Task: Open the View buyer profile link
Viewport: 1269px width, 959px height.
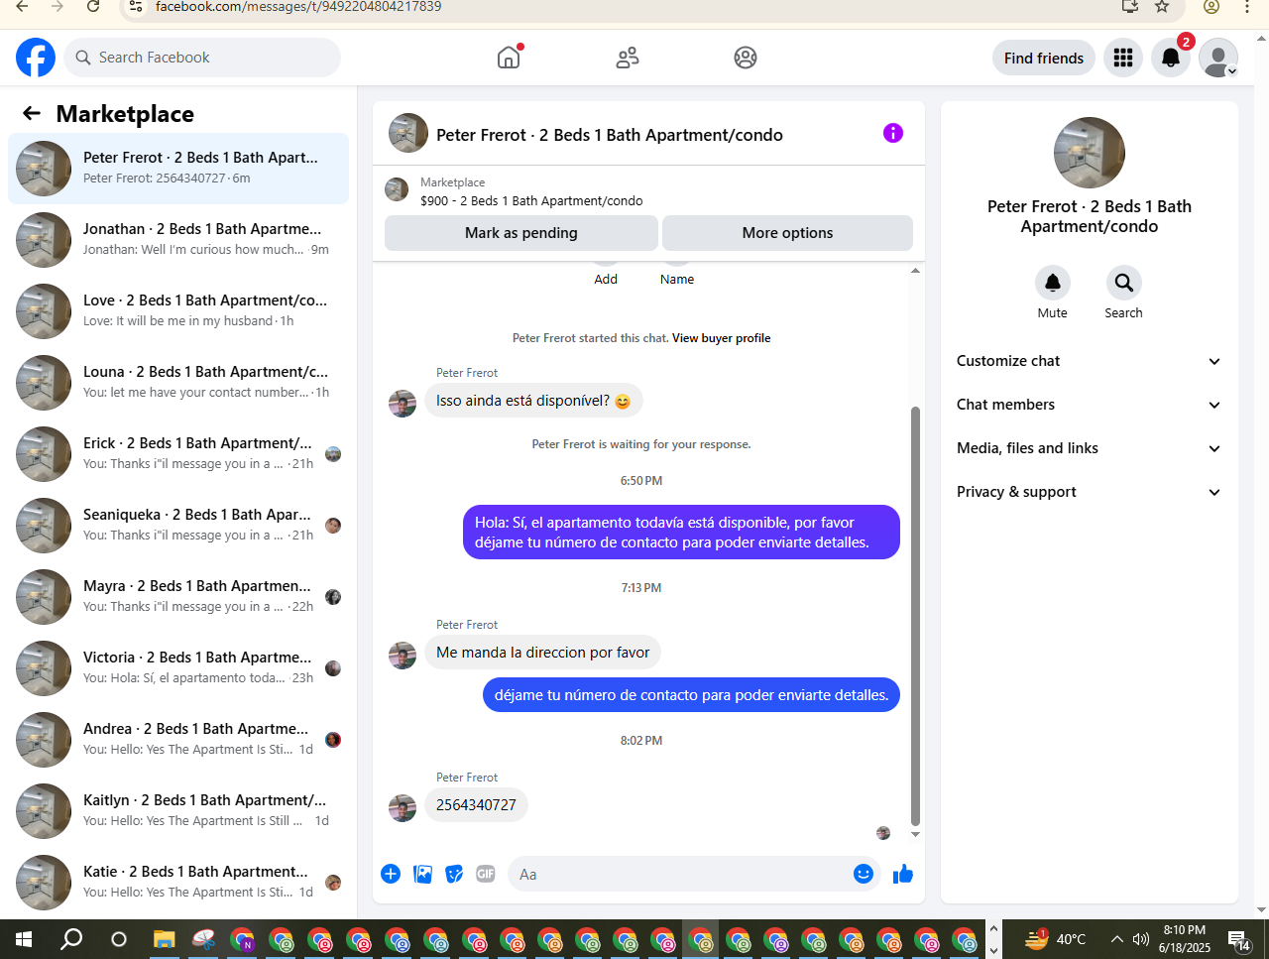Action: (722, 338)
